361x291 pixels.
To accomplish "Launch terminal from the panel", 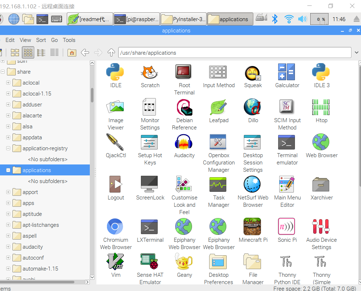I will tap(42, 19).
